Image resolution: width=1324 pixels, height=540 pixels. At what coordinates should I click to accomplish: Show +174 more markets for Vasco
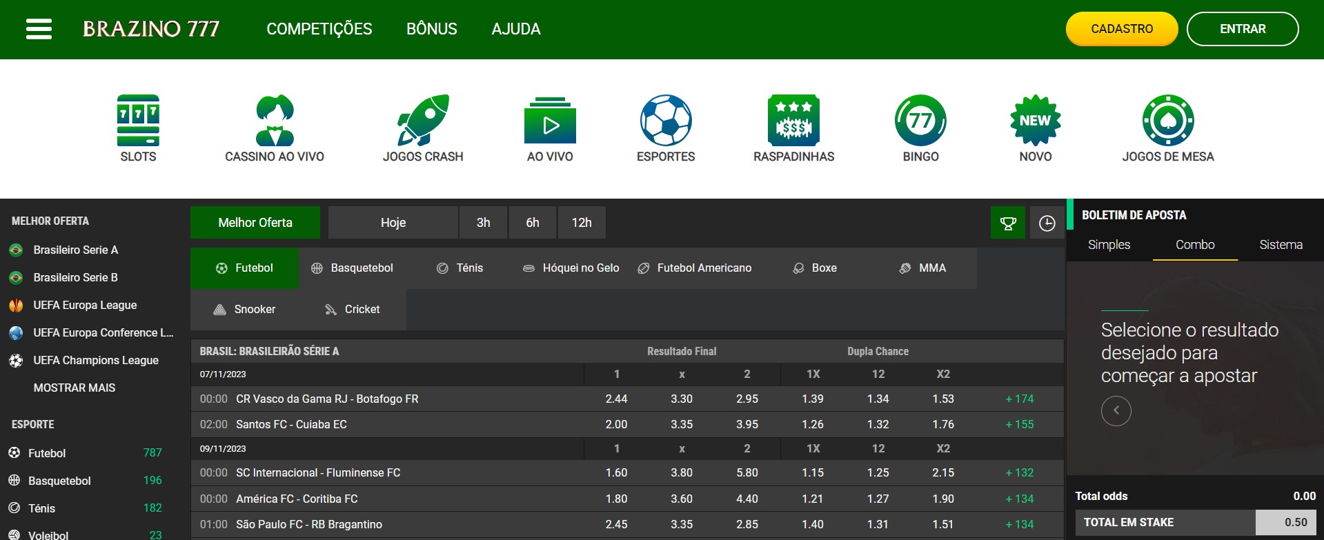[1020, 399]
